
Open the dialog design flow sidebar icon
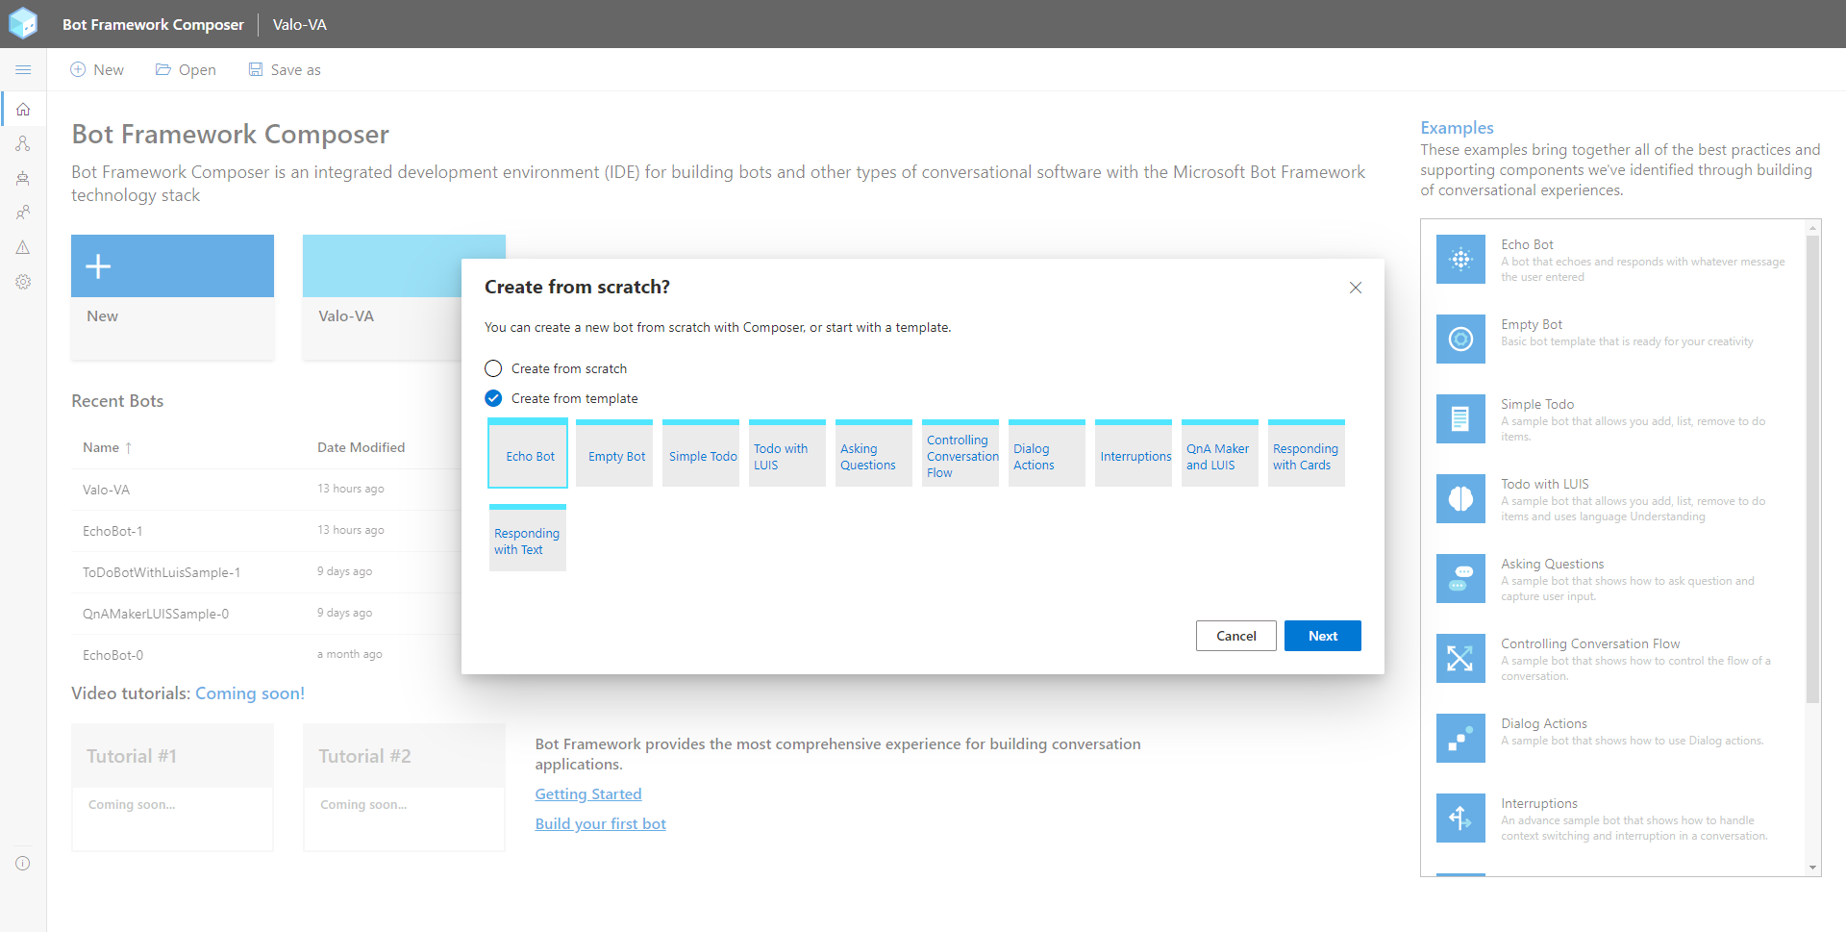(x=23, y=143)
